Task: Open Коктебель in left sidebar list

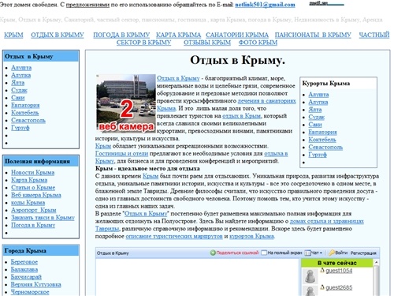Action: pos(24,113)
